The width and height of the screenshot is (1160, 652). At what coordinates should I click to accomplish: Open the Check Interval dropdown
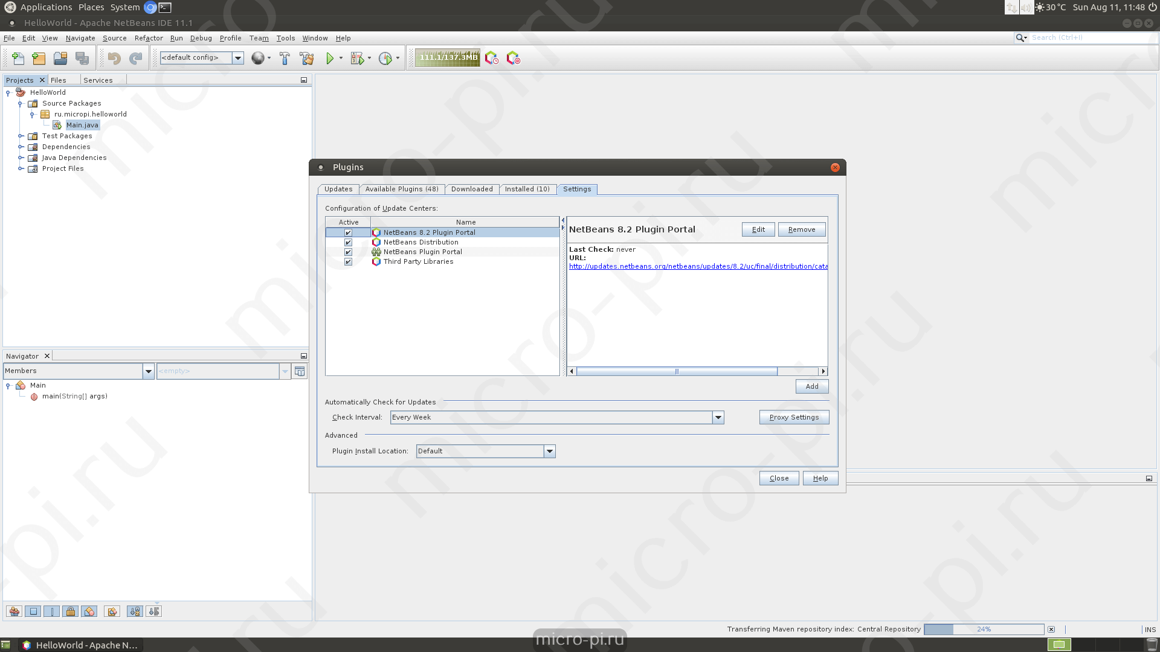click(718, 417)
